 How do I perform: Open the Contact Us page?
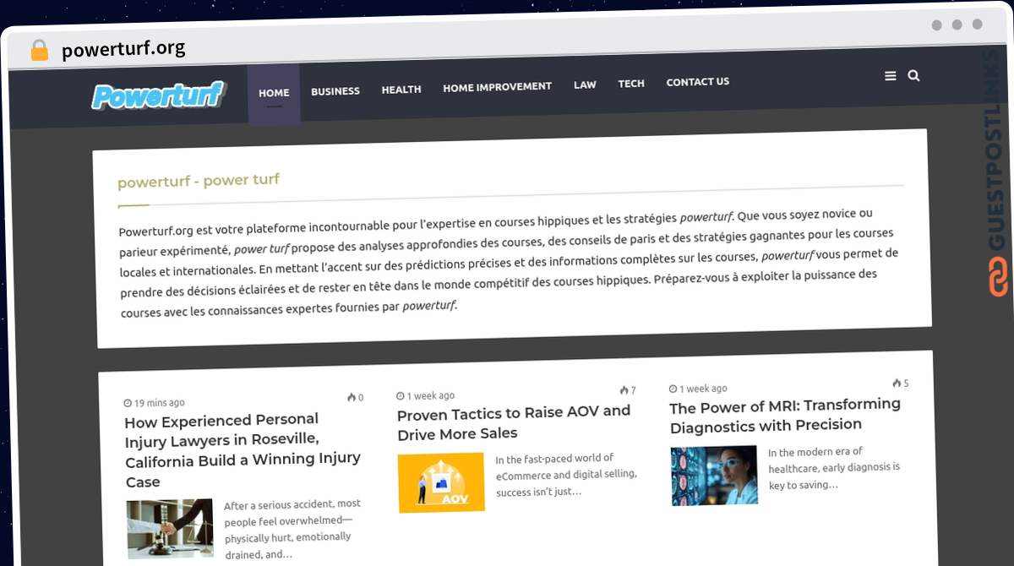click(698, 82)
